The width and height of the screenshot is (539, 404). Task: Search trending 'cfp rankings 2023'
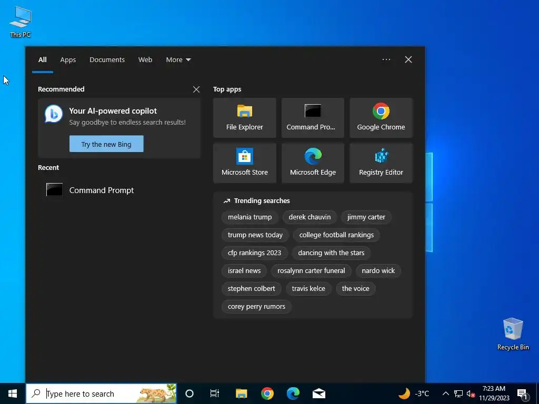[254, 253]
